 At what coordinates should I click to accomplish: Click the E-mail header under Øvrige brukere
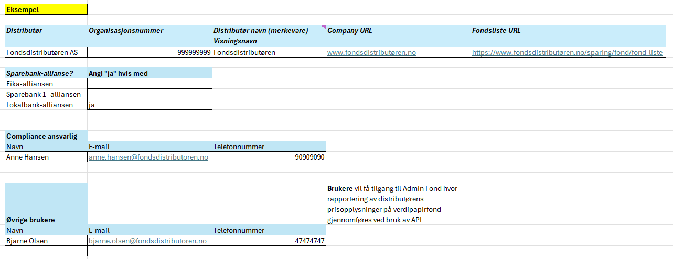point(150,230)
